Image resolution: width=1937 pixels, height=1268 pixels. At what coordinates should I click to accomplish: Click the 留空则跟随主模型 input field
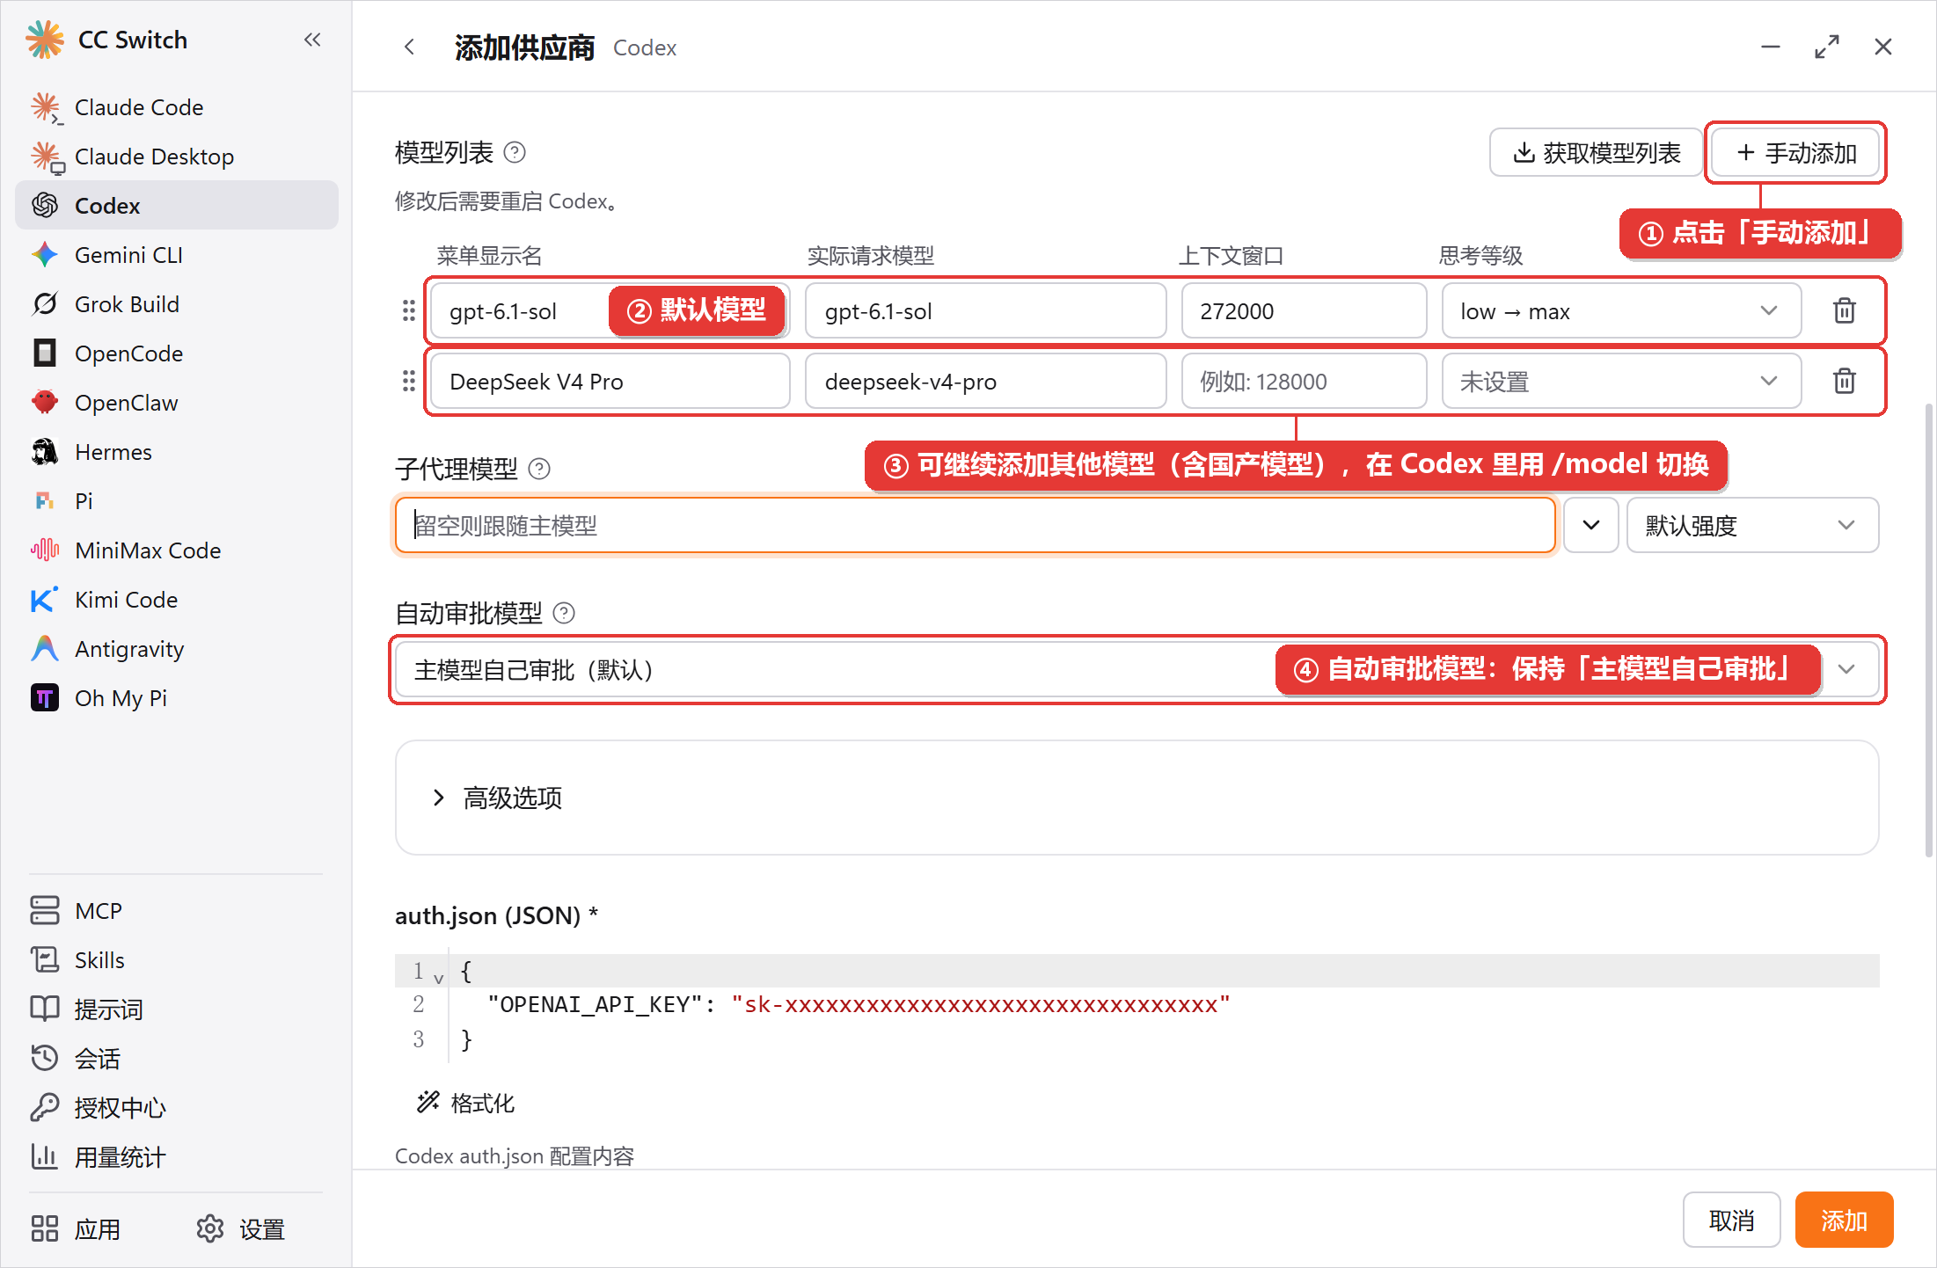975,526
